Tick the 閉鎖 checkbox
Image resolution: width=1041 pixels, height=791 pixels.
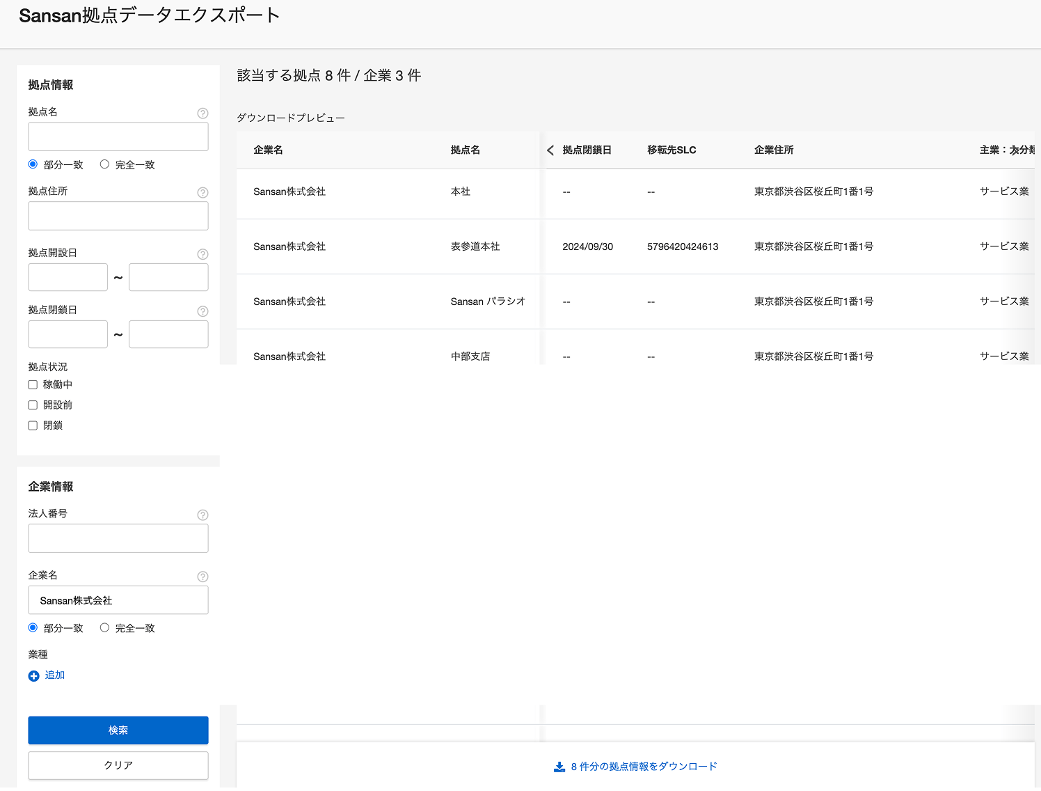[x=33, y=425]
